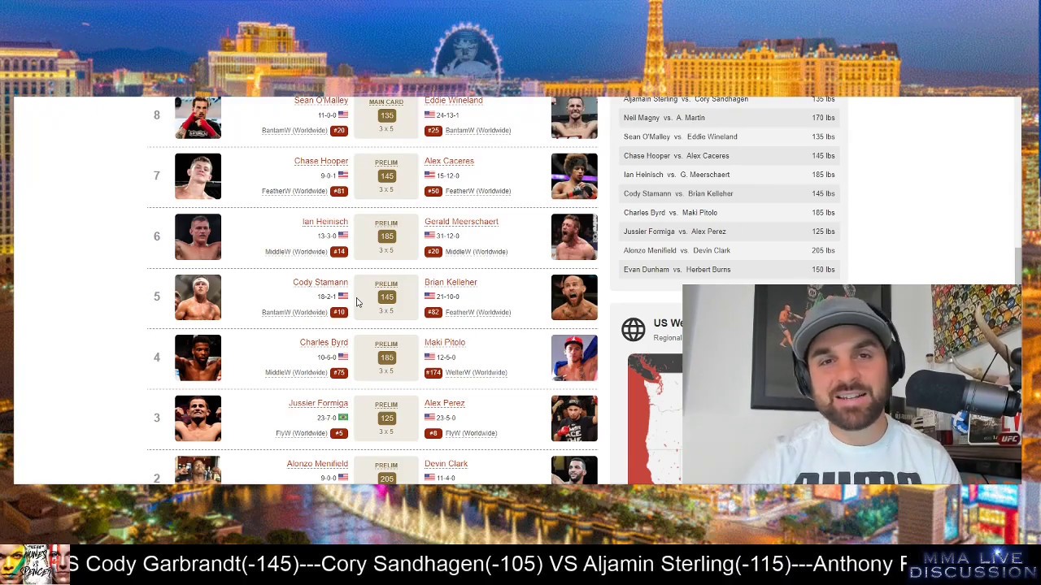Click Cody Stamann's fighter photo
The width and height of the screenshot is (1041, 585).
click(x=198, y=297)
